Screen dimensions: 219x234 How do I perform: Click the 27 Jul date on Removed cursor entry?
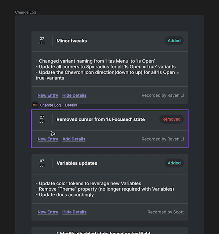click(x=42, y=119)
